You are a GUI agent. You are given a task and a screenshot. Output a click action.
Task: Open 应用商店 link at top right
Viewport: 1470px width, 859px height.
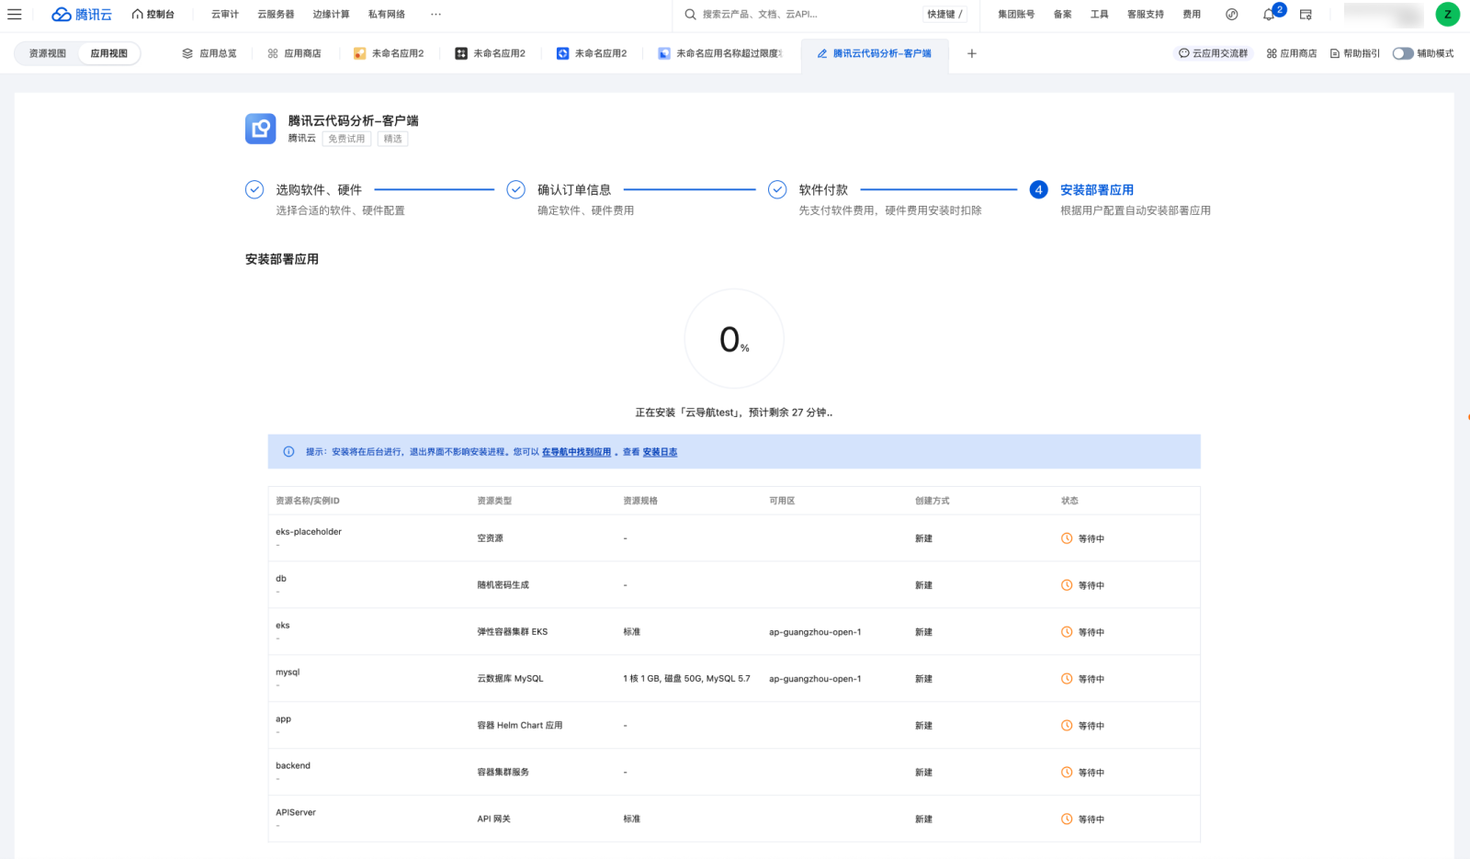pos(1292,53)
